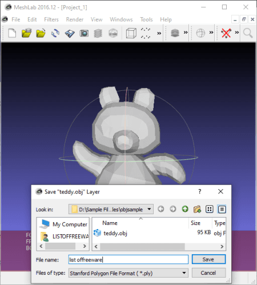
Task: Open the Windows menu
Action: coord(121,19)
